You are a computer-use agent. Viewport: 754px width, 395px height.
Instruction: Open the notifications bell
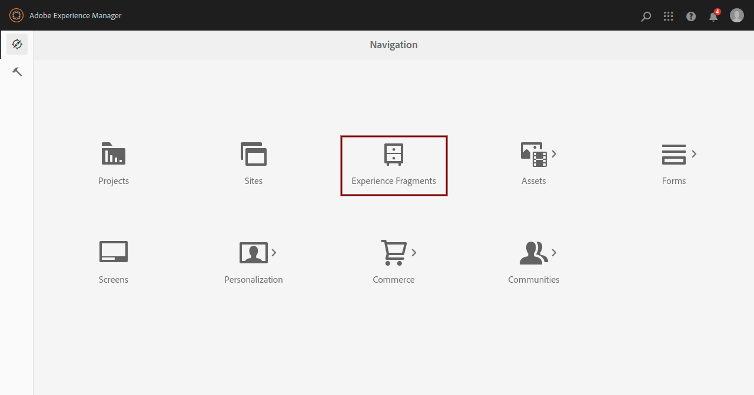point(713,16)
